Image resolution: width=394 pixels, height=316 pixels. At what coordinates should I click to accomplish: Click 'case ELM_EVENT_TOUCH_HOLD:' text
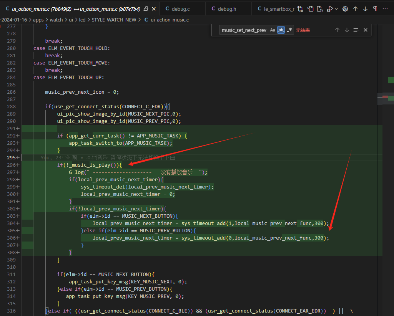71,48
